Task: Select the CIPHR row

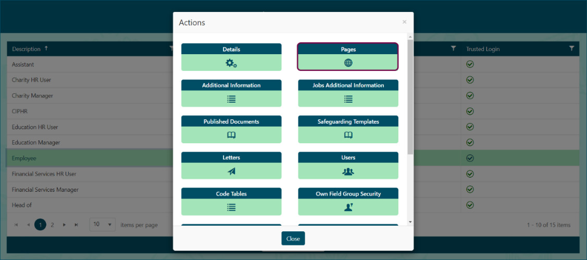Action: pos(293,112)
